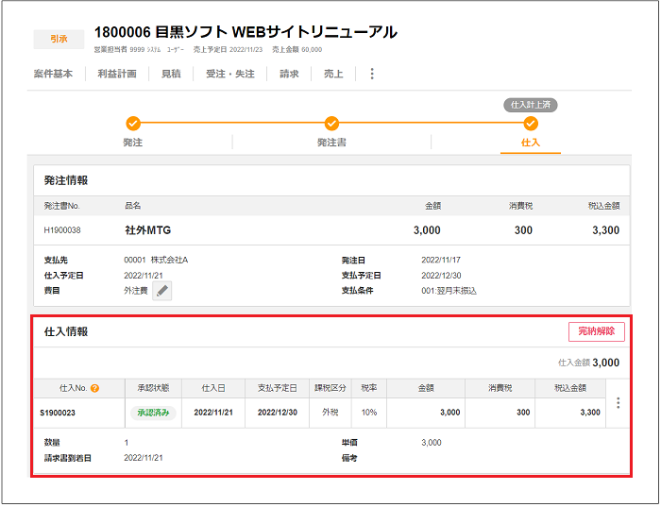The height and width of the screenshot is (507, 661).
Task: Click purchase number S1900023
Action: click(60, 413)
